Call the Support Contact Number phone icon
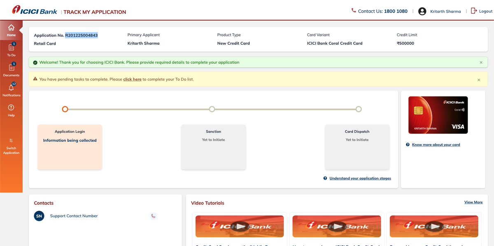This screenshot has height=246, width=494. pos(153,216)
